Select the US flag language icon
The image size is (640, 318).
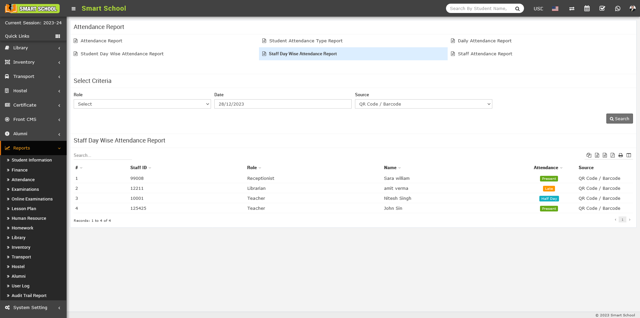(x=555, y=9)
